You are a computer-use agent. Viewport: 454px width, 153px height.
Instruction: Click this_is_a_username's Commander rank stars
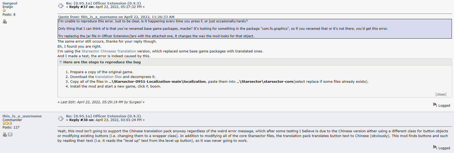[7, 123]
